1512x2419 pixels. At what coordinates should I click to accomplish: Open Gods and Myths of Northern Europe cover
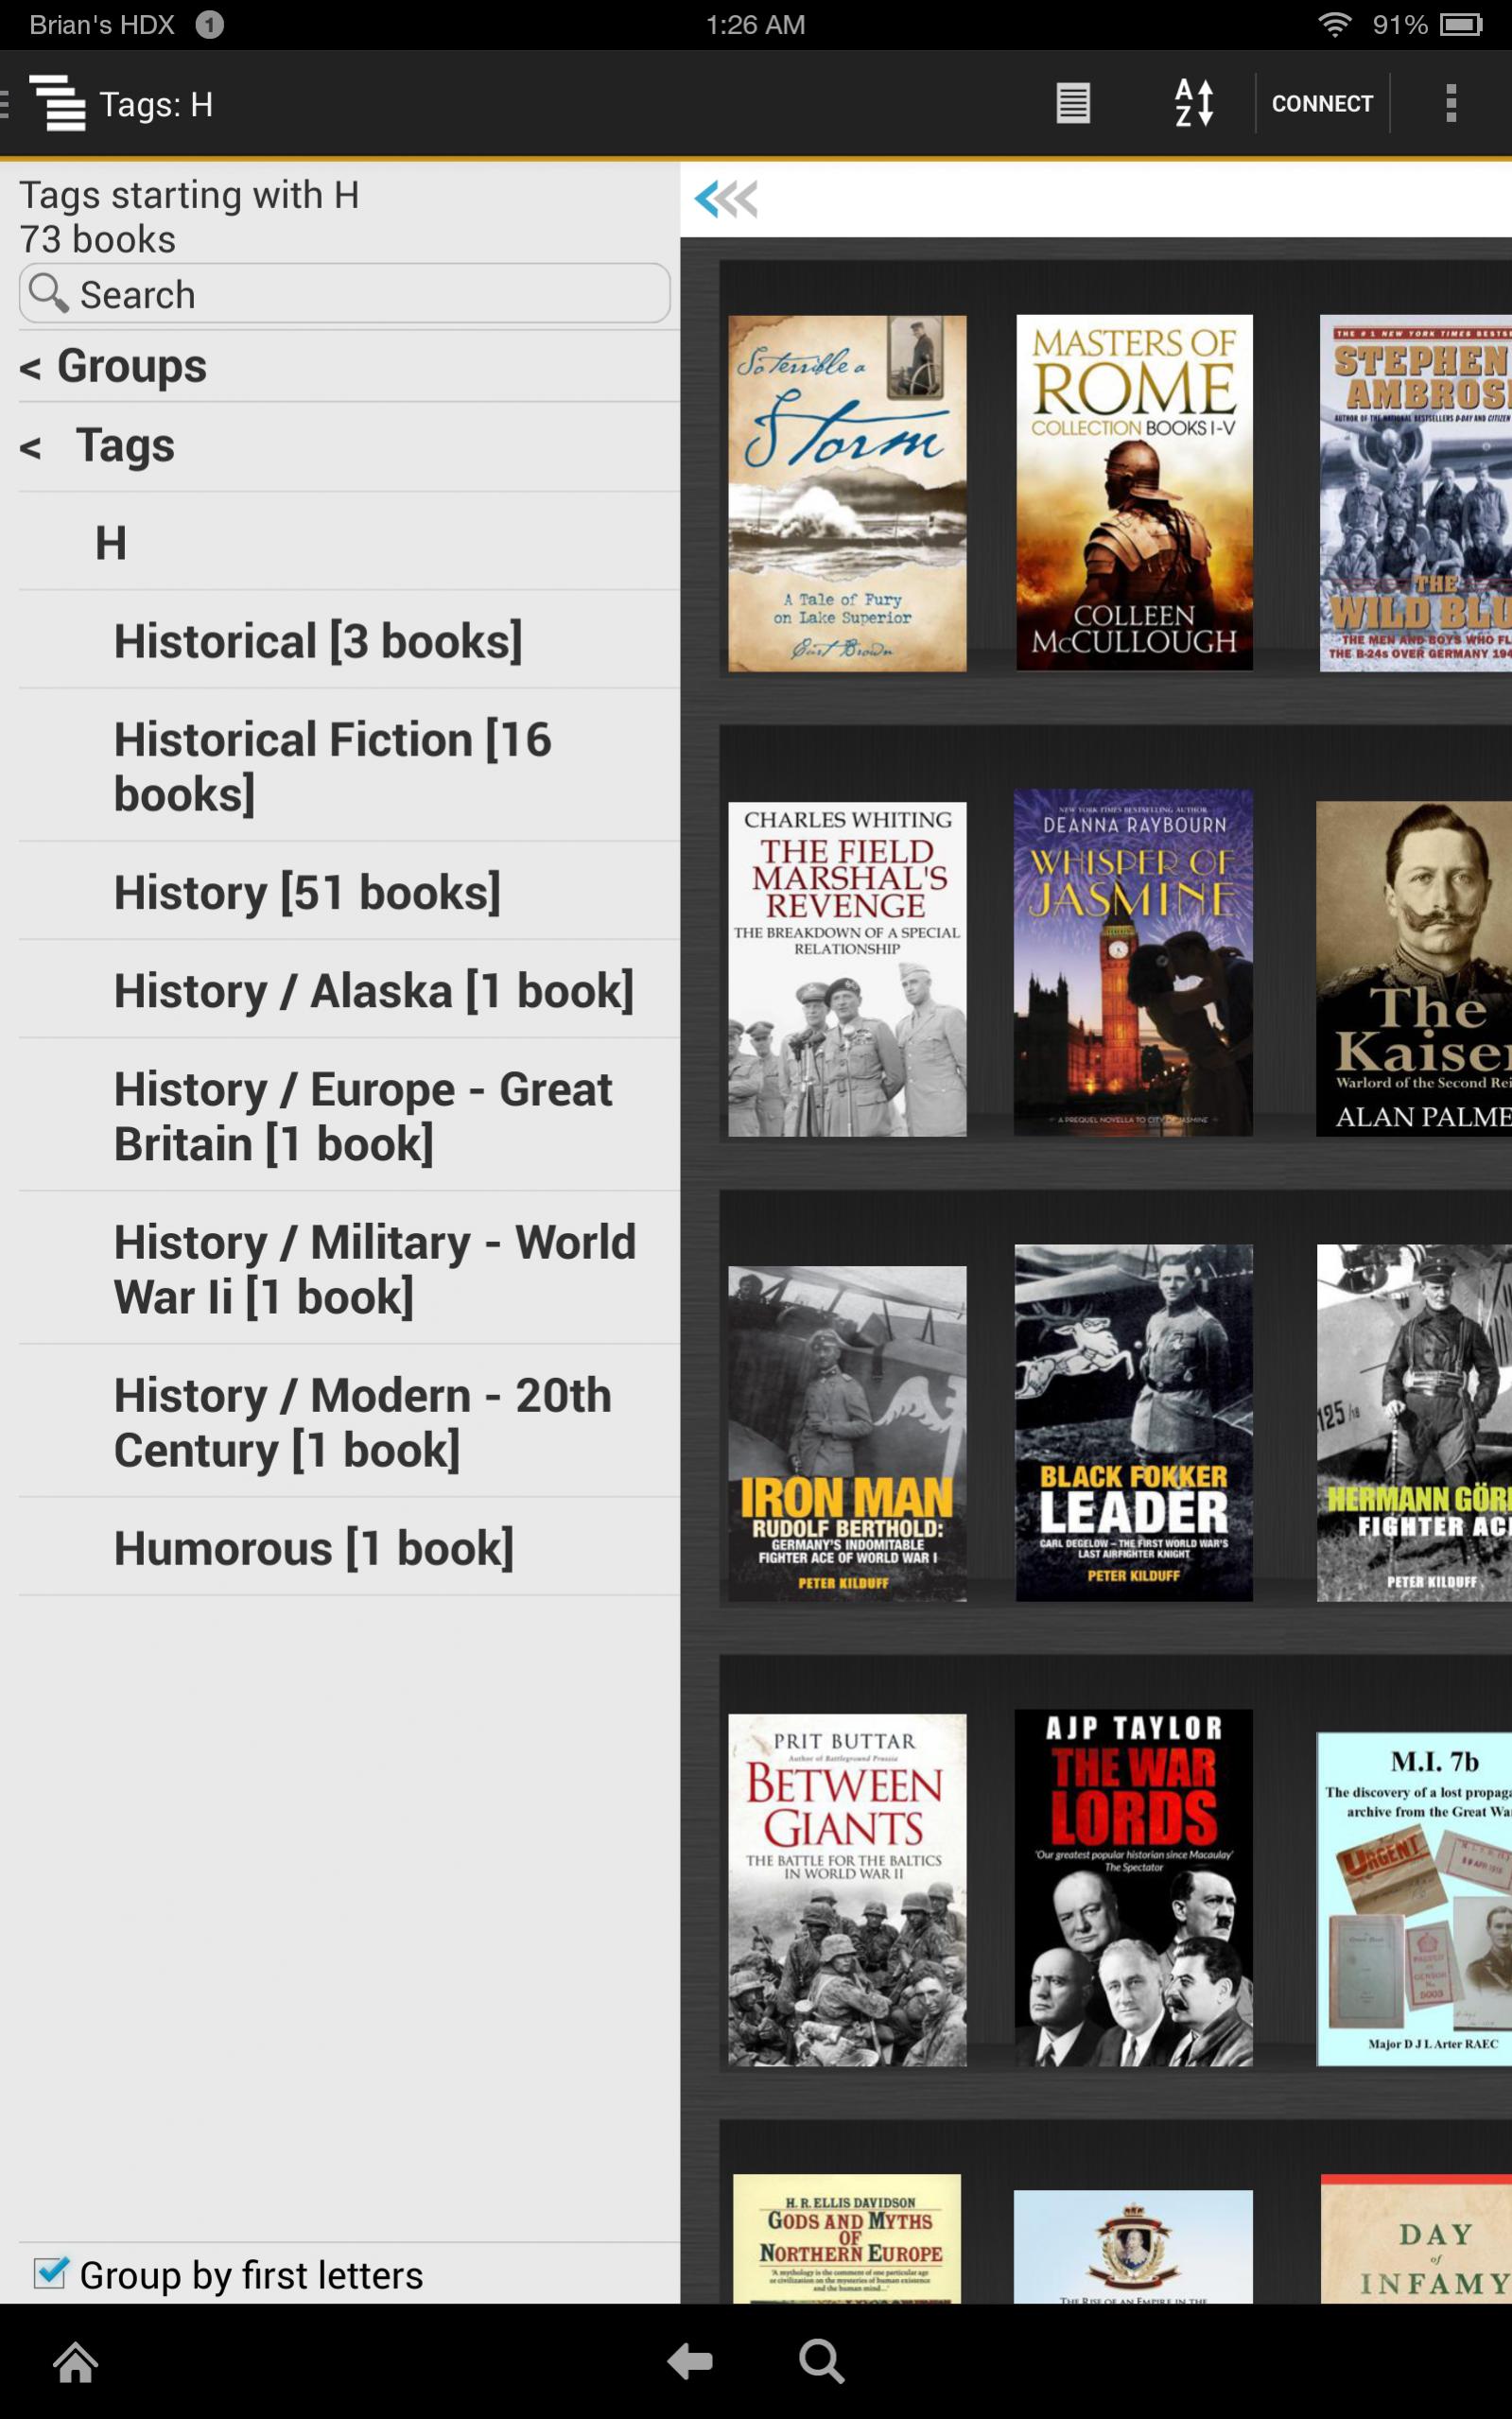point(847,2239)
